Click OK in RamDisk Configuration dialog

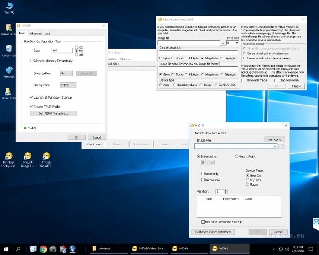click(x=77, y=137)
